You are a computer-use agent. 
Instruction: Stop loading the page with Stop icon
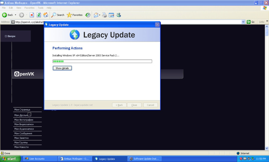pos(32,15)
